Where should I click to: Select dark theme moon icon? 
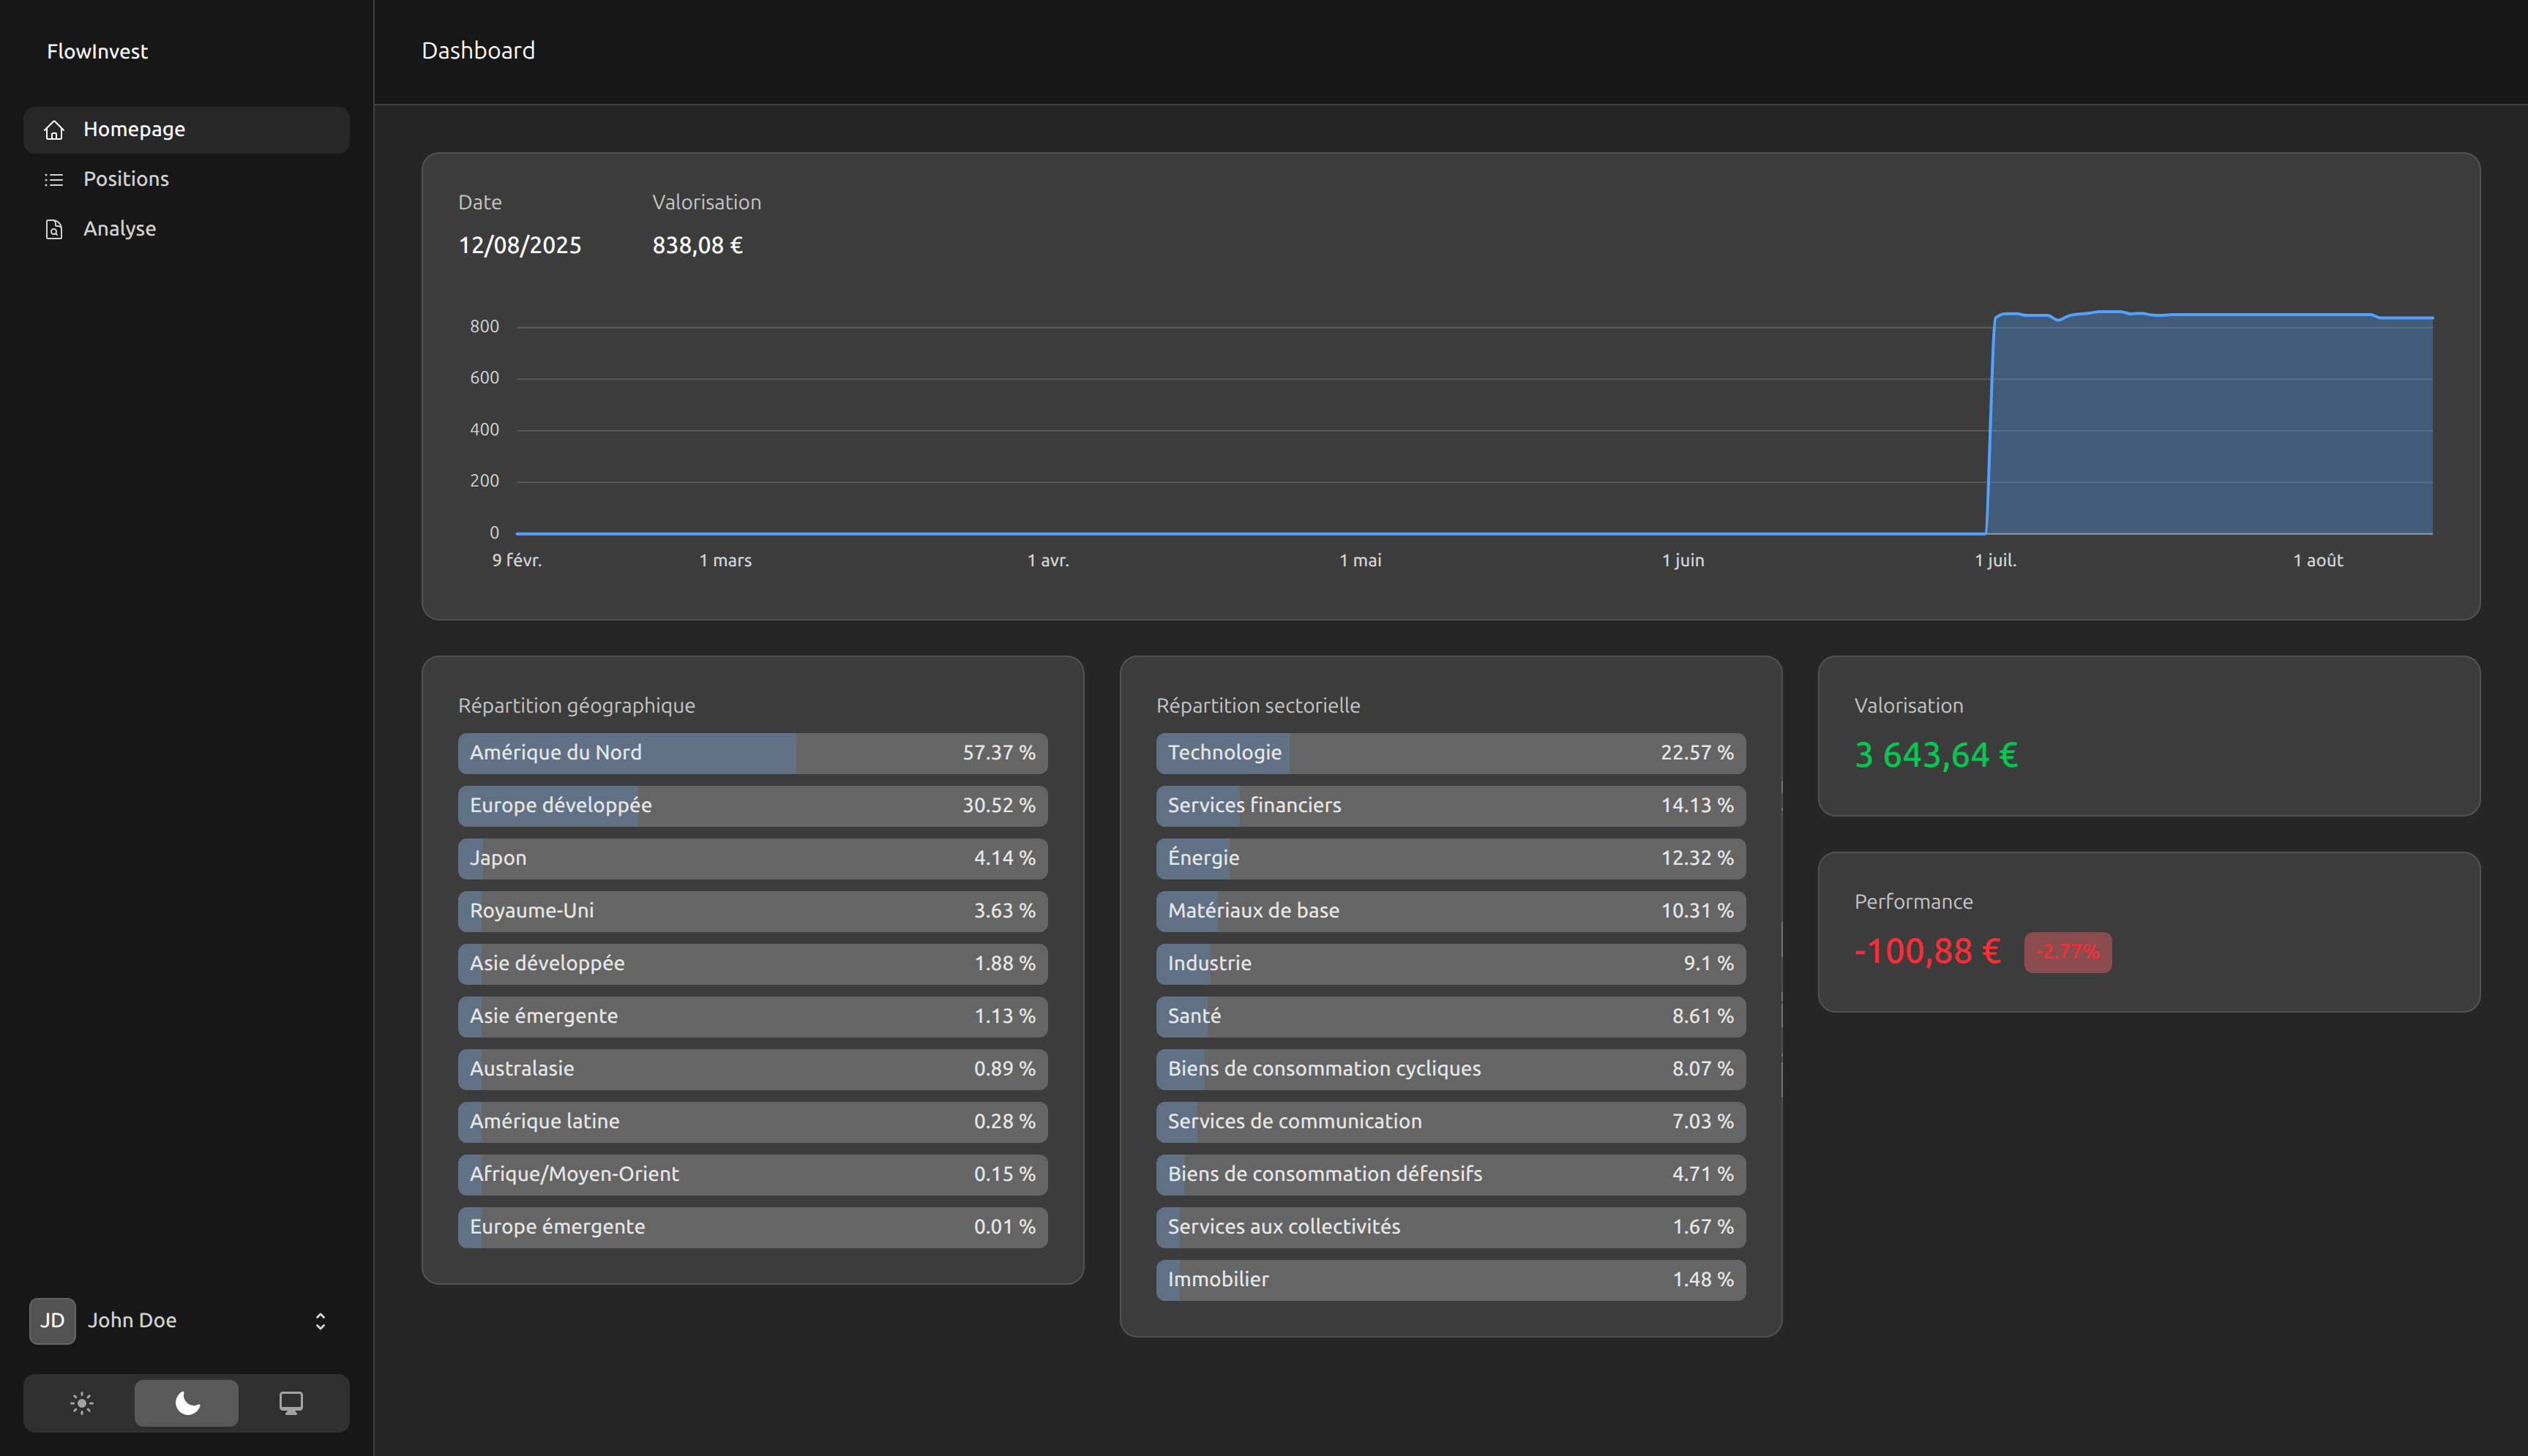click(187, 1403)
